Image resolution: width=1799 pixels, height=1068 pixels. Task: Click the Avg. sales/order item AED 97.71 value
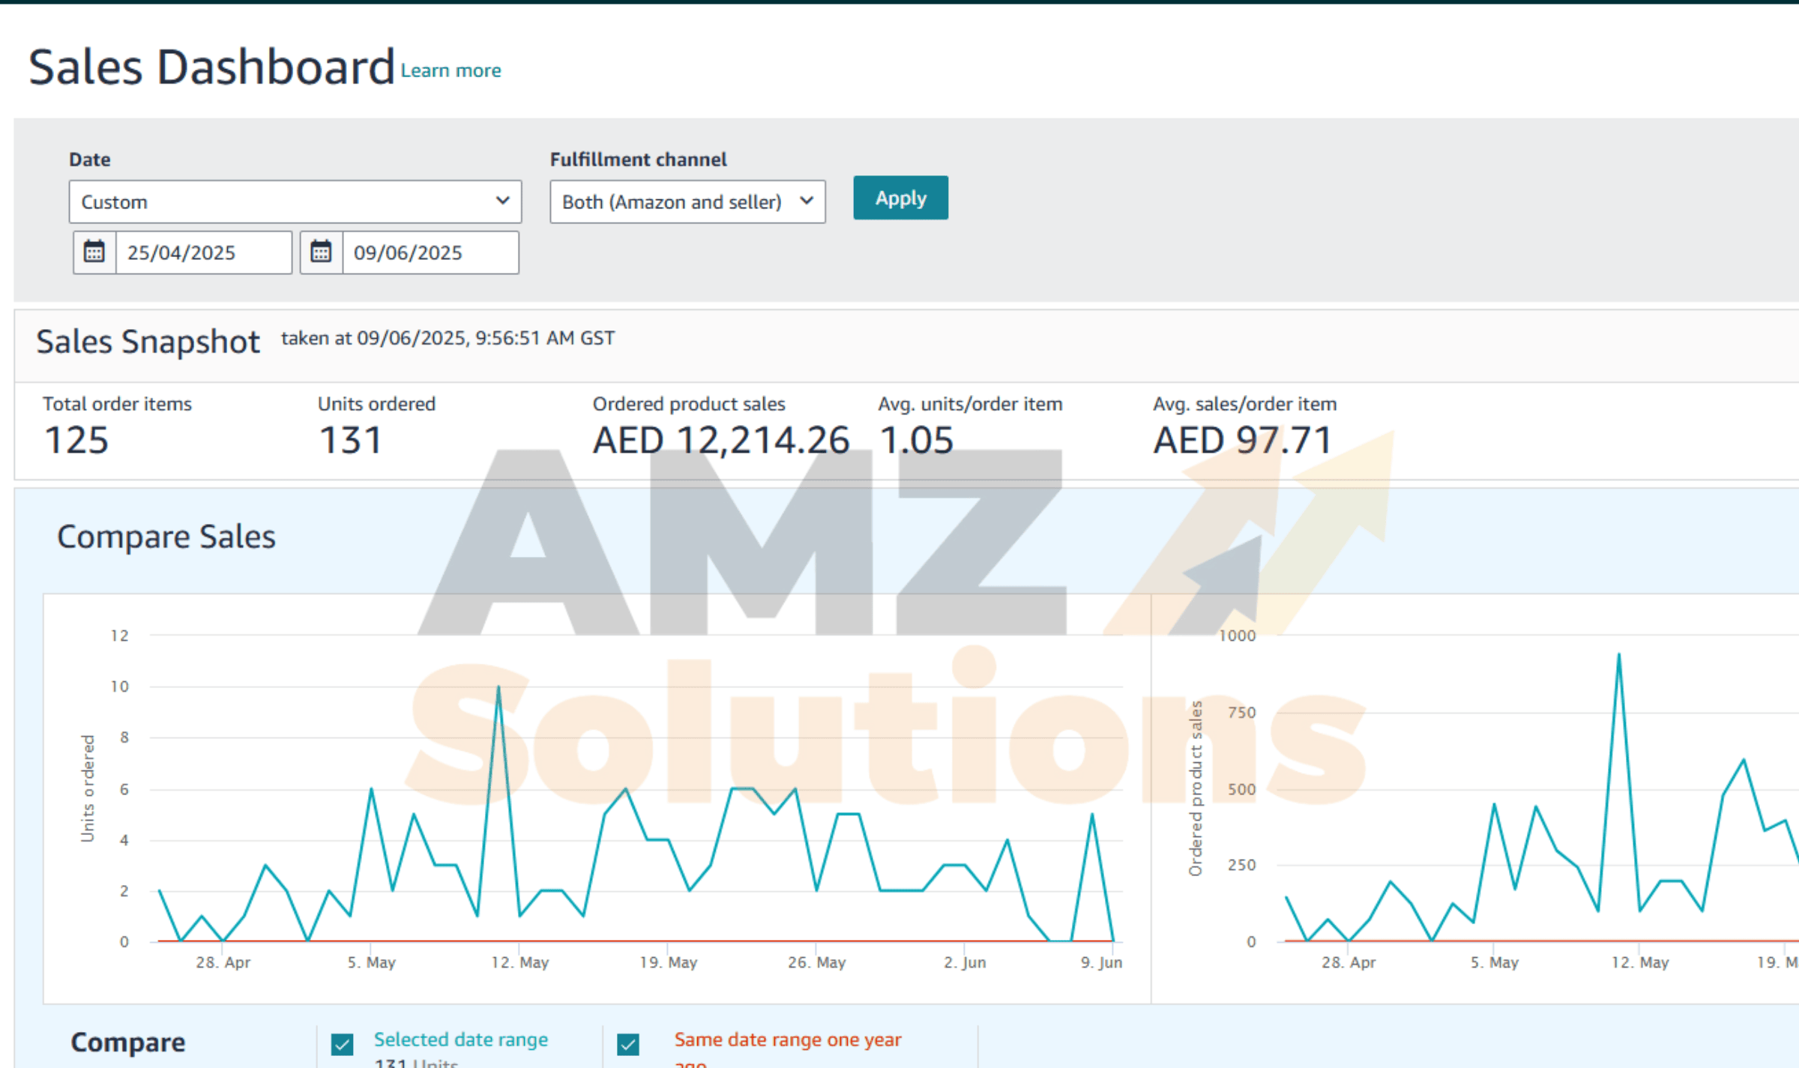pos(1242,440)
